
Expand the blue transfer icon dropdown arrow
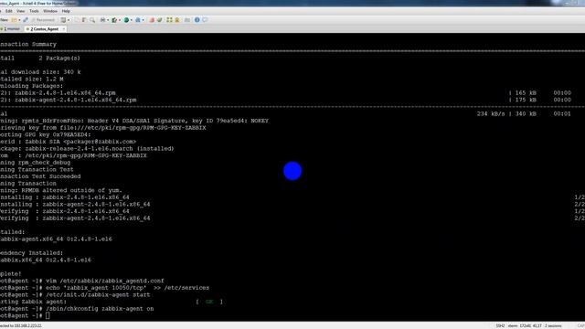pyautogui.click(x=143, y=20)
